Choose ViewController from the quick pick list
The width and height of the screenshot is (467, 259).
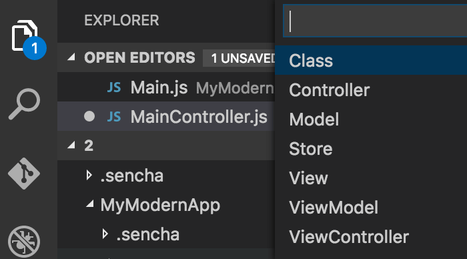pyautogui.click(x=371, y=237)
